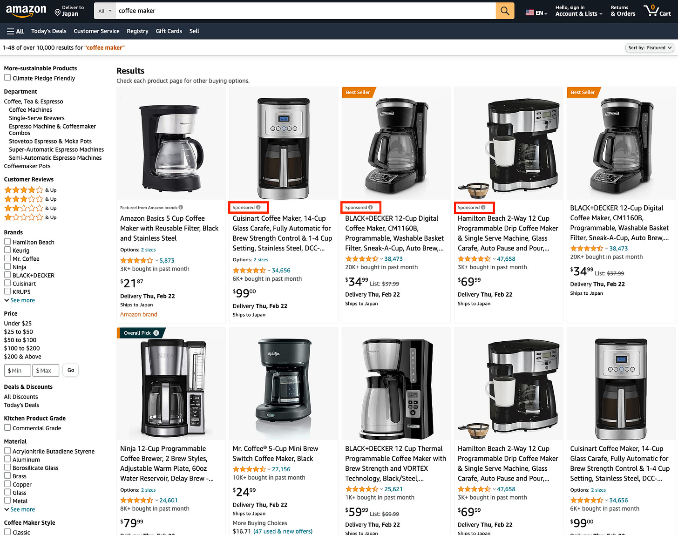Select the 4 stars & Up rating filter
This screenshot has width=678, height=535.
click(30, 190)
